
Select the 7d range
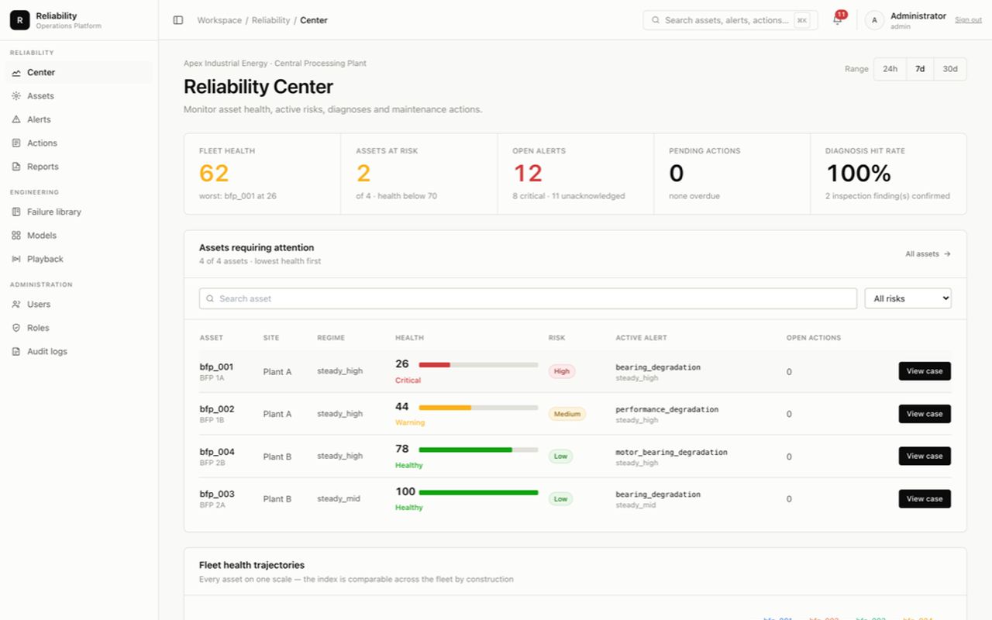click(920, 69)
